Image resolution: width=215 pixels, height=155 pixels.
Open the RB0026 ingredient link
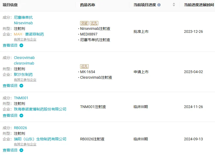click(21, 128)
